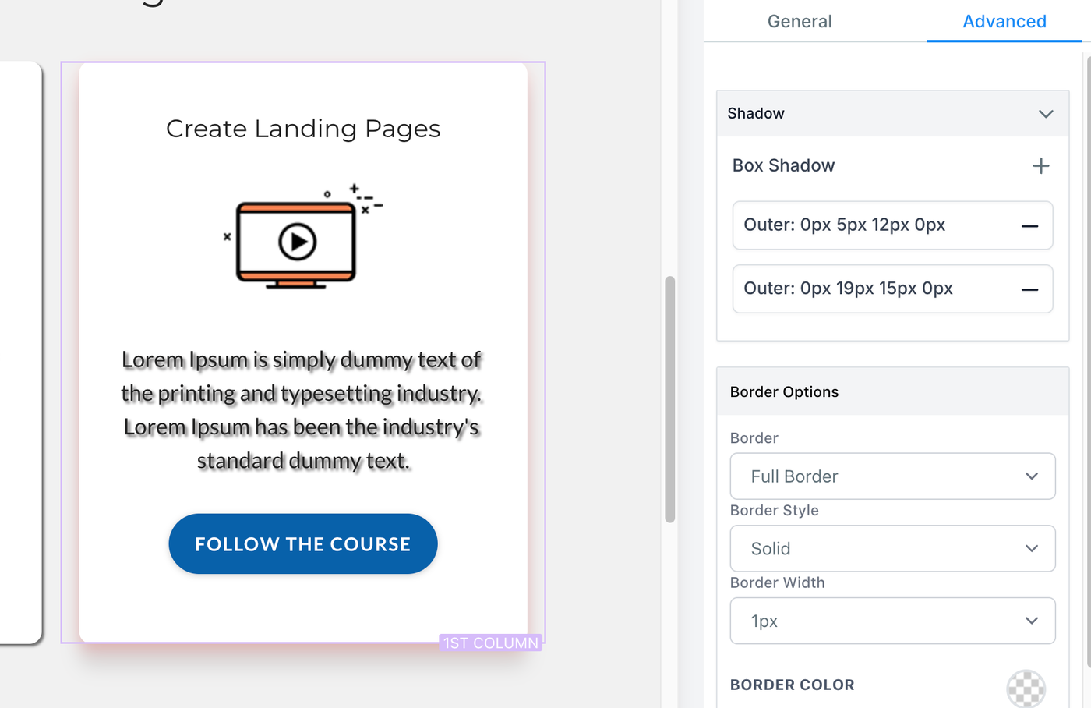Click the 1ST COLUMN label tag

click(x=491, y=643)
